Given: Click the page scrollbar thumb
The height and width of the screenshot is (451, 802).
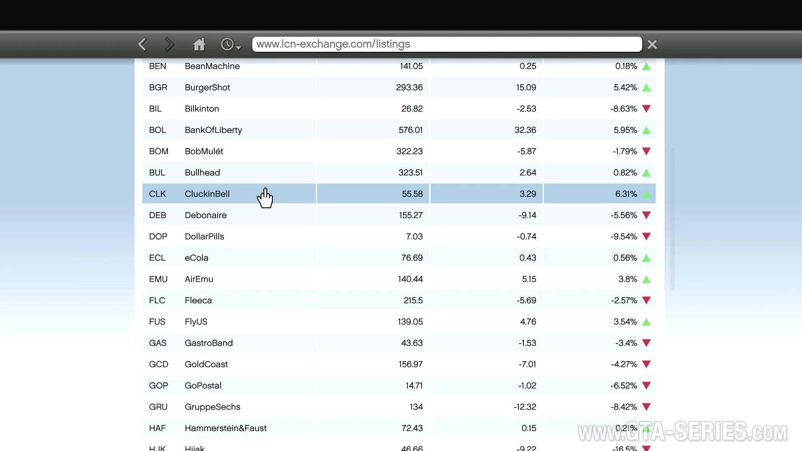Looking at the screenshot, I should click(673, 219).
